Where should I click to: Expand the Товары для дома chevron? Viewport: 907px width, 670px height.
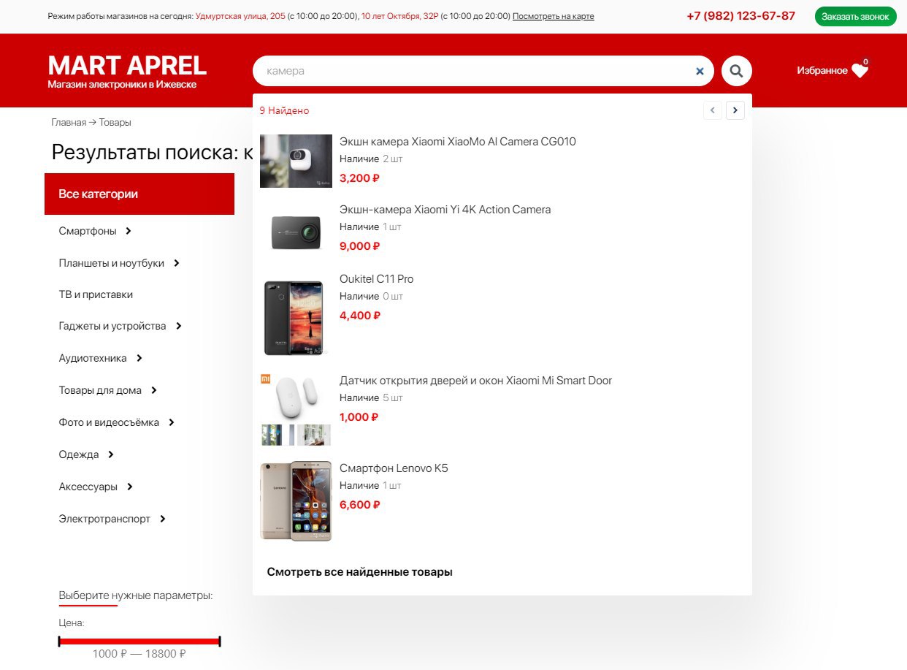(154, 390)
